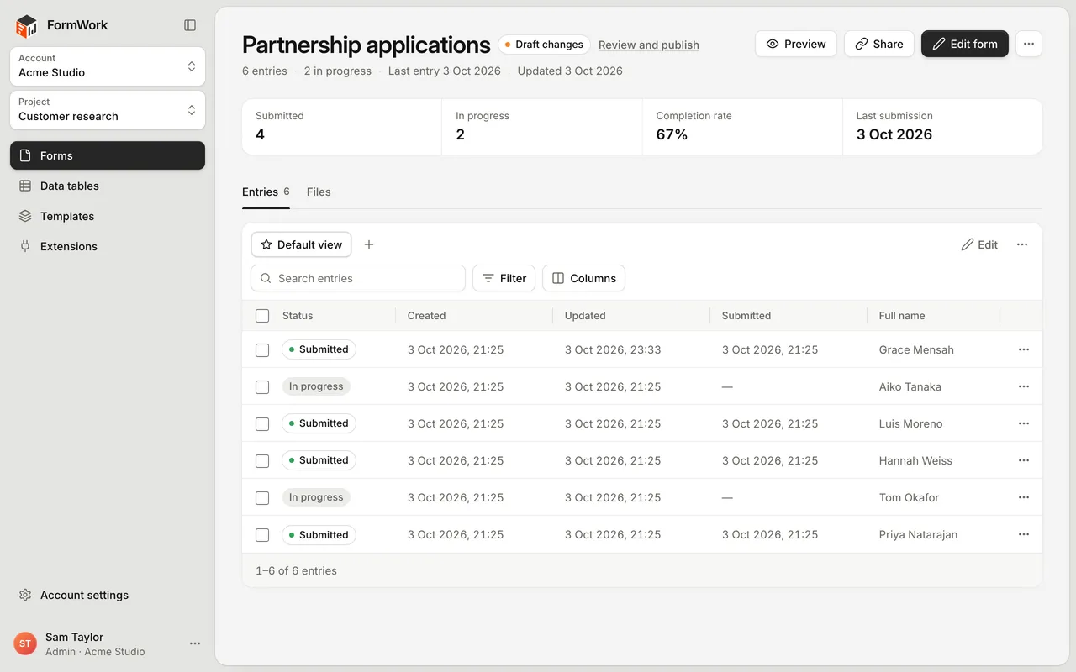Tick the checkbox for Aiko Tanaka's entry
Viewport: 1076px width, 672px height.
tap(262, 386)
